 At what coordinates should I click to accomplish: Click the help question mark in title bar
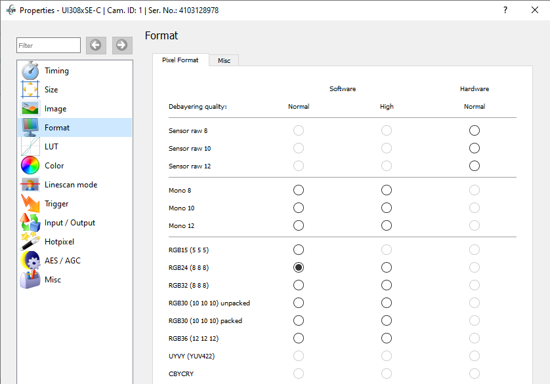pyautogui.click(x=505, y=10)
